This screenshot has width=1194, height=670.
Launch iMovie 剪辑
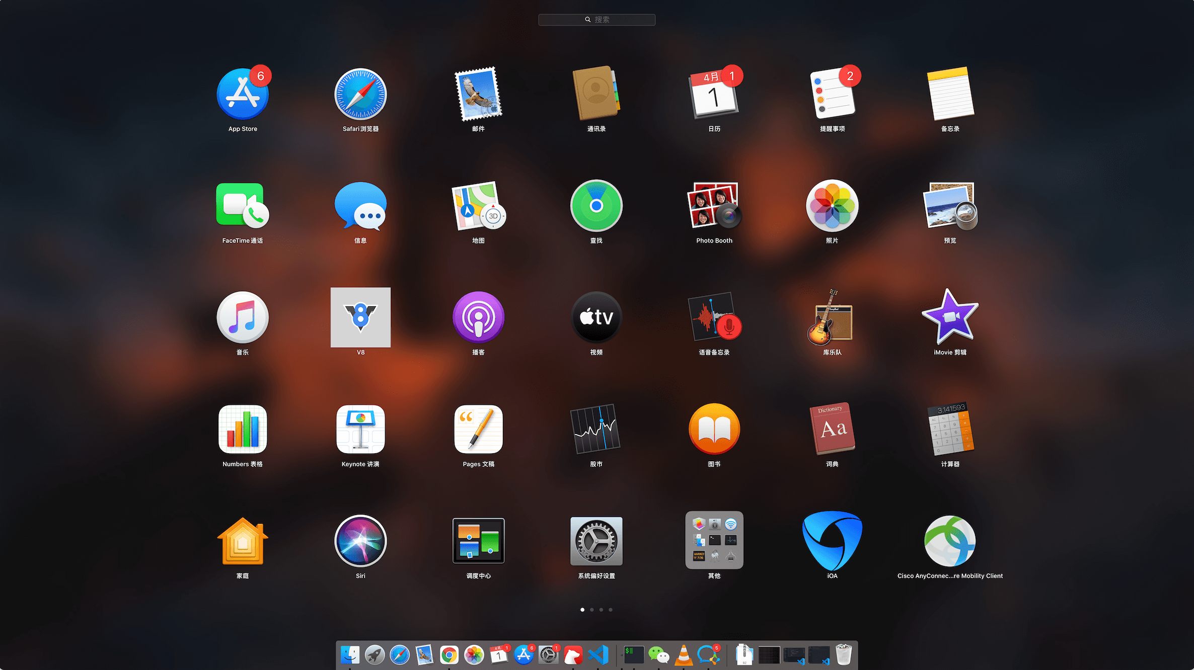pos(950,317)
